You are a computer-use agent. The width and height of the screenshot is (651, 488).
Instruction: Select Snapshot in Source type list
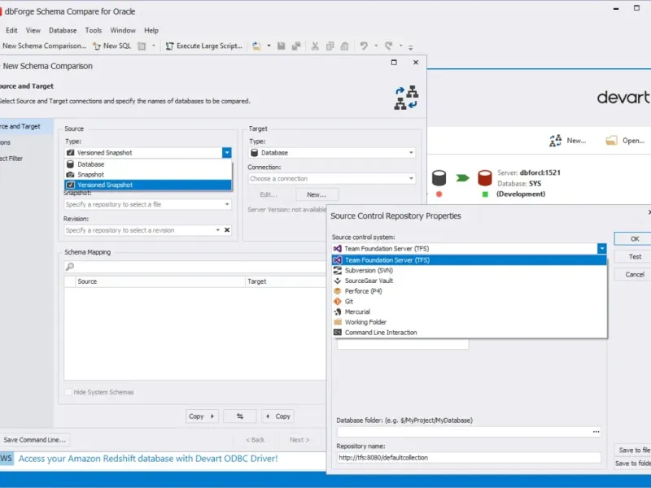coord(148,175)
